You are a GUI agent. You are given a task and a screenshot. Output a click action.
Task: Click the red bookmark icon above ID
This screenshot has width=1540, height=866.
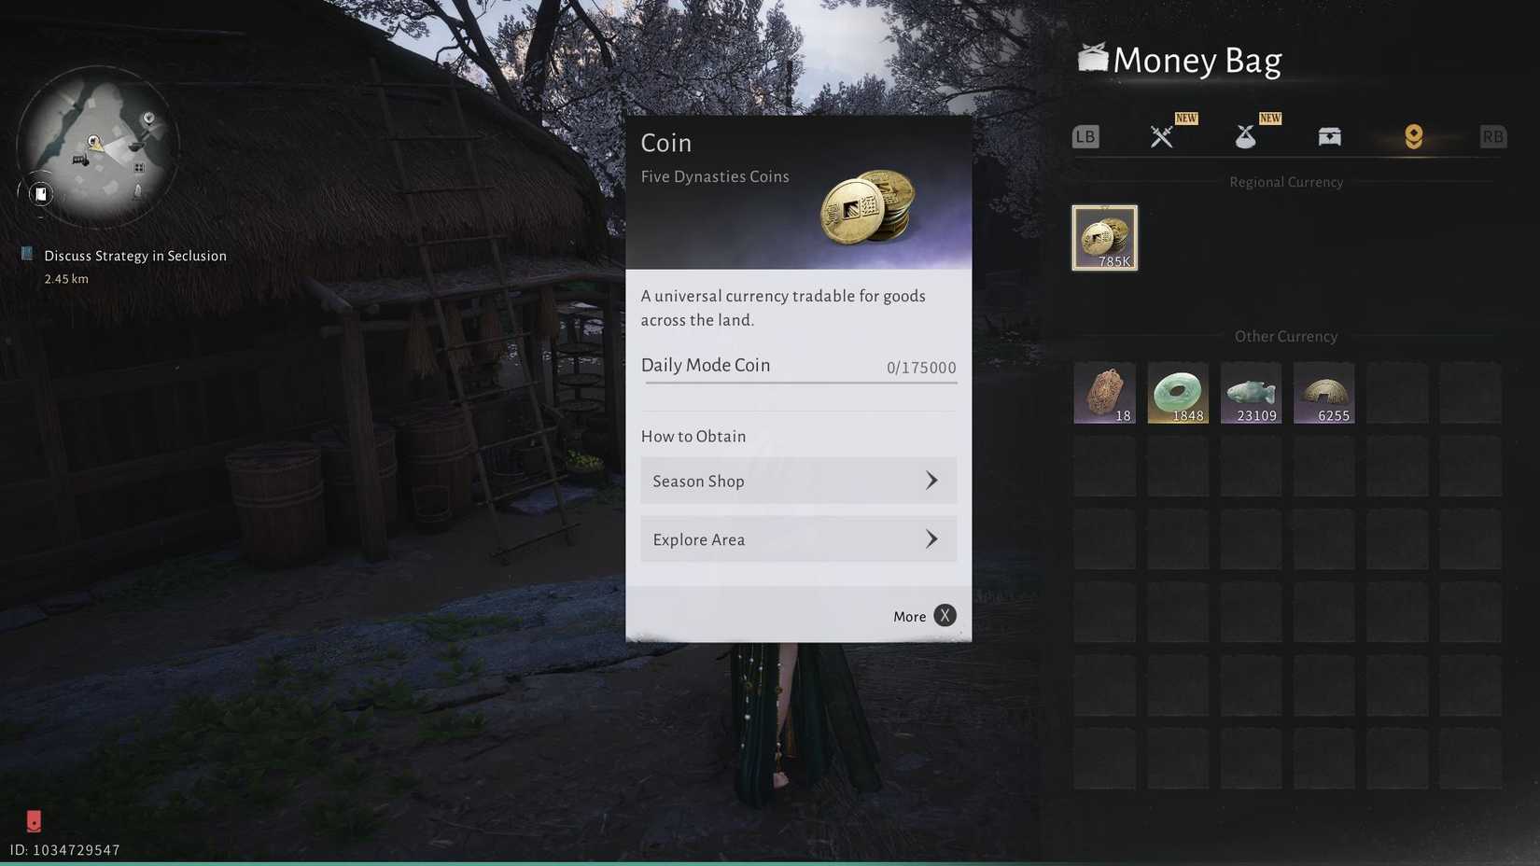[34, 821]
